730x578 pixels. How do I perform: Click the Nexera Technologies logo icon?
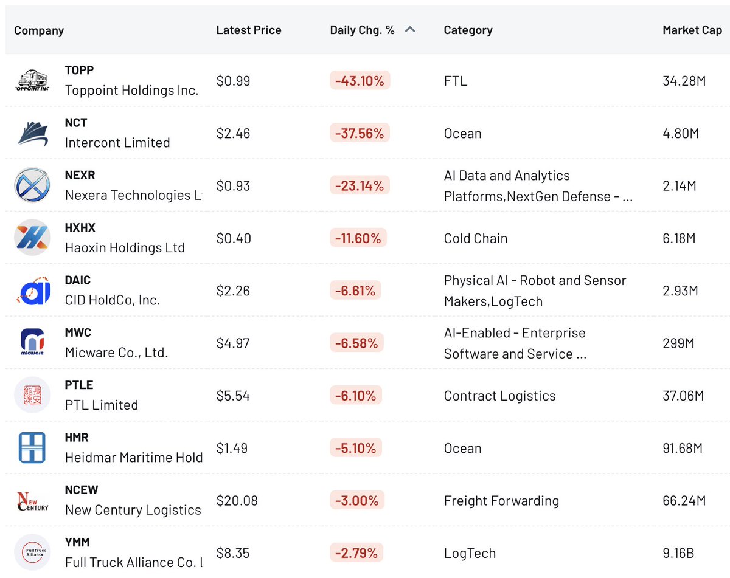[32, 185]
